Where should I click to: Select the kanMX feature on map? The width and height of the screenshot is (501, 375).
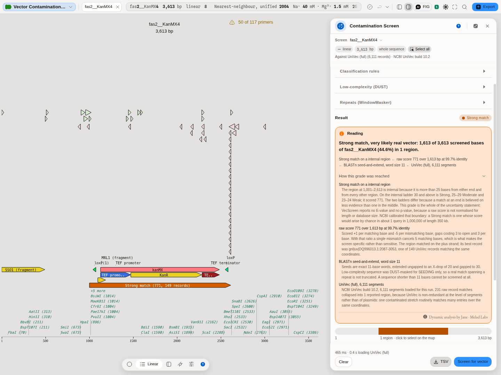[160, 270]
